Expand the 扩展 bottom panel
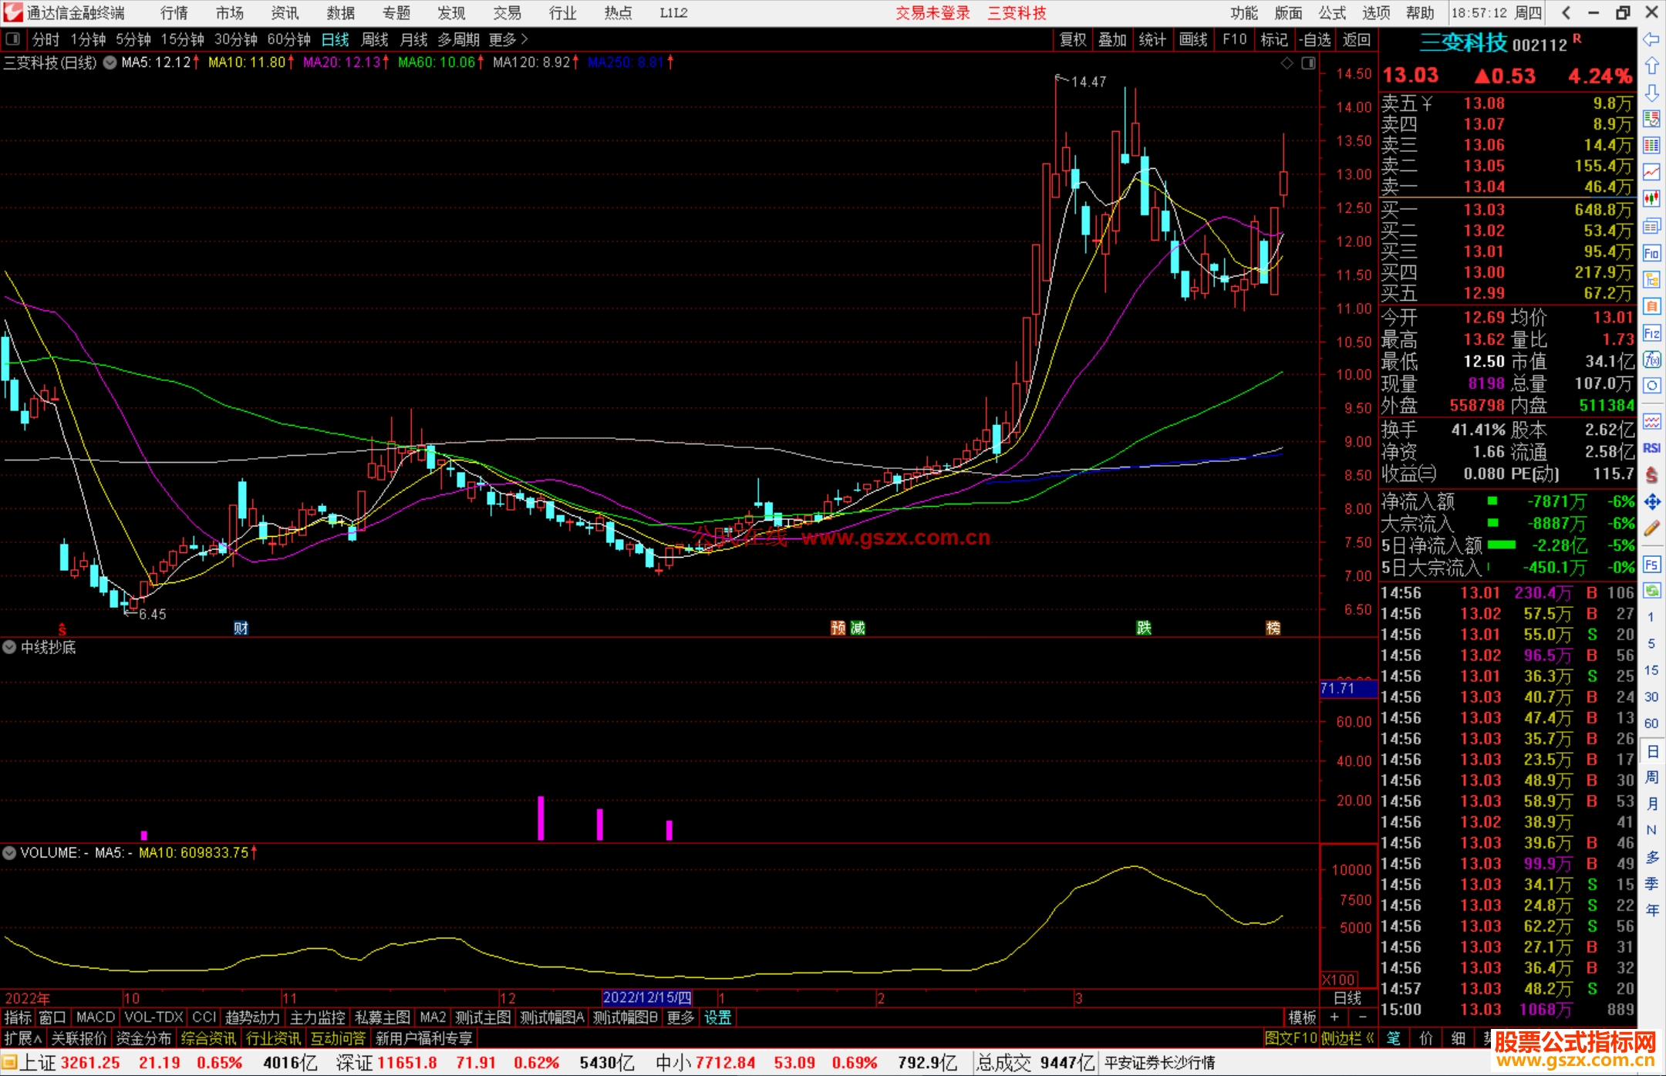This screenshot has width=1666, height=1076. [23, 1038]
